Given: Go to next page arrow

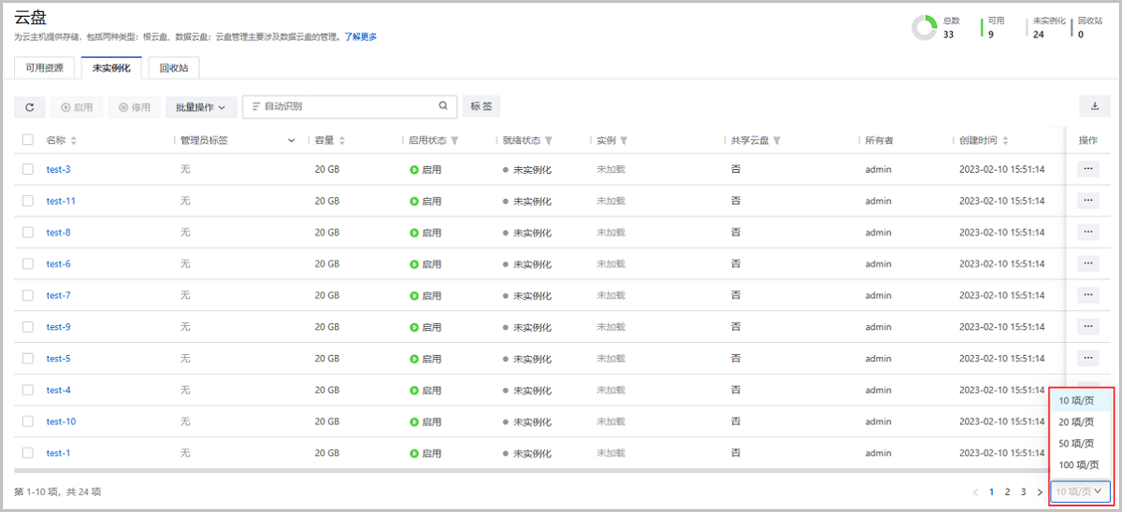Looking at the screenshot, I should (1040, 491).
